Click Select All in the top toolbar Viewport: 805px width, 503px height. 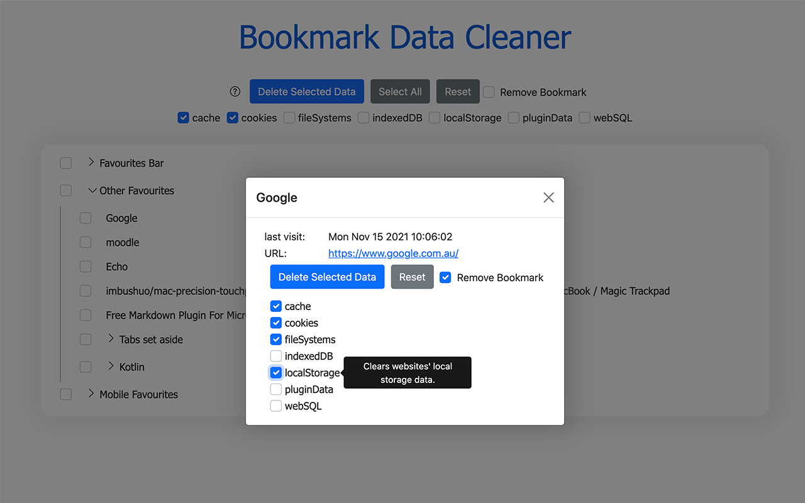(400, 91)
